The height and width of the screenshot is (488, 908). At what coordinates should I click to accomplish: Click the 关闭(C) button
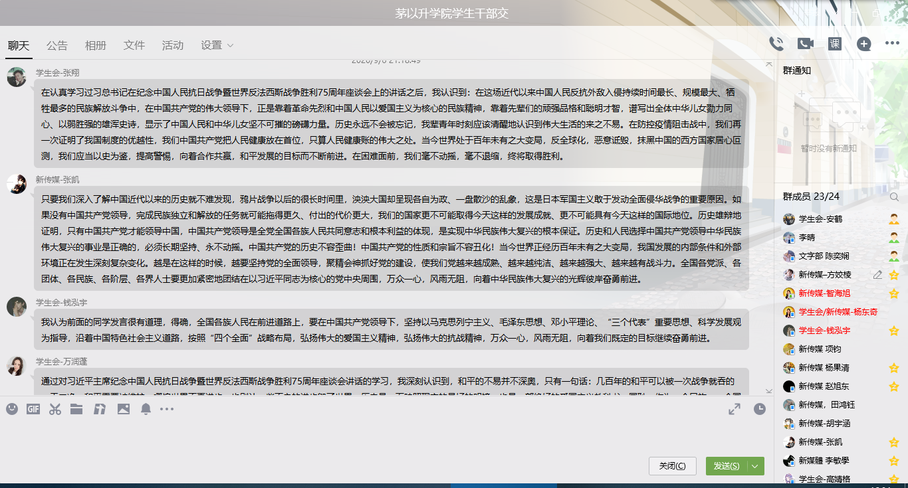[x=672, y=466]
